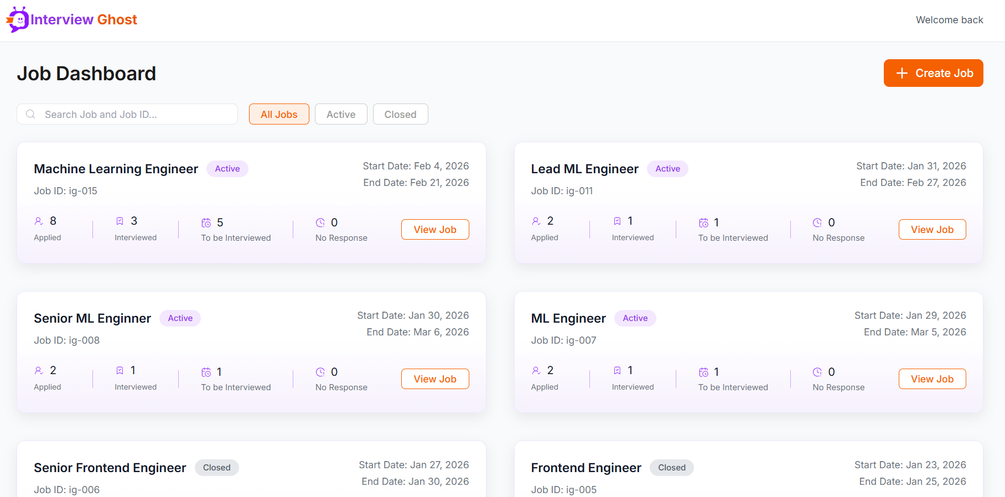Open View Job for ML Engineer ig-007

click(x=932, y=379)
